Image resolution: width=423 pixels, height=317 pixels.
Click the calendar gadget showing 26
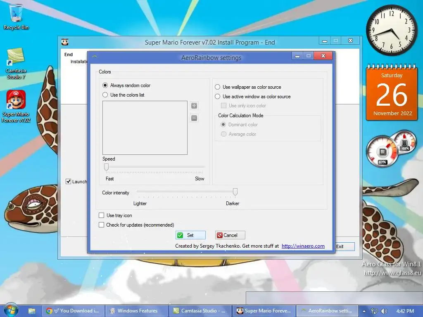392,92
